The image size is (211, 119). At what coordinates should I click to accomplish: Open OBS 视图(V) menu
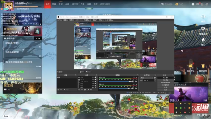[x=71, y=20]
